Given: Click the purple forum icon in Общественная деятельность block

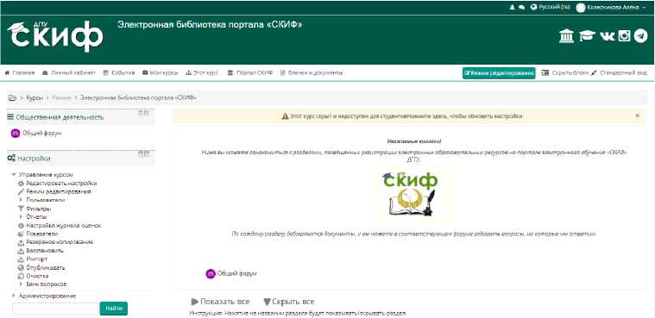Looking at the screenshot, I should 16,133.
